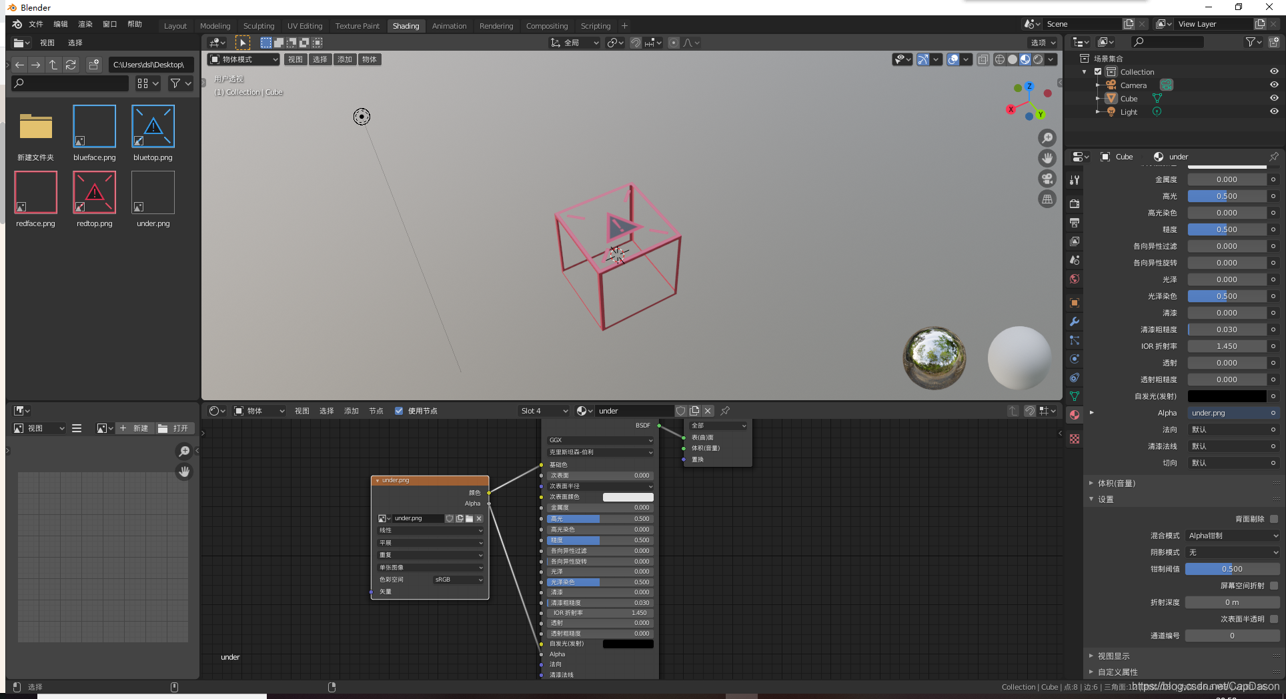This screenshot has width=1286, height=699.
Task: Open the 渲染 menu
Action: [x=85, y=24]
